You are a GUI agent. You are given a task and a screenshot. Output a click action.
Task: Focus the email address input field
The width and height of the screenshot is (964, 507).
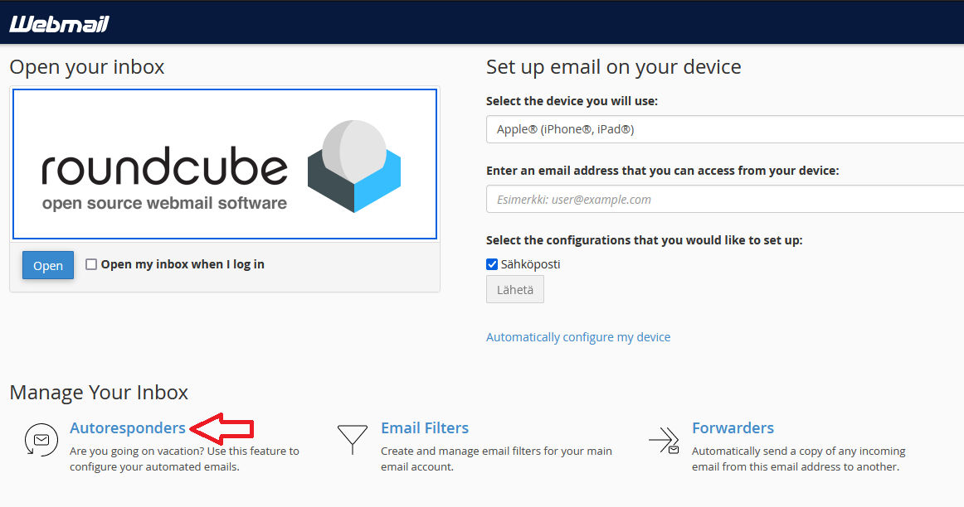pyautogui.click(x=725, y=199)
